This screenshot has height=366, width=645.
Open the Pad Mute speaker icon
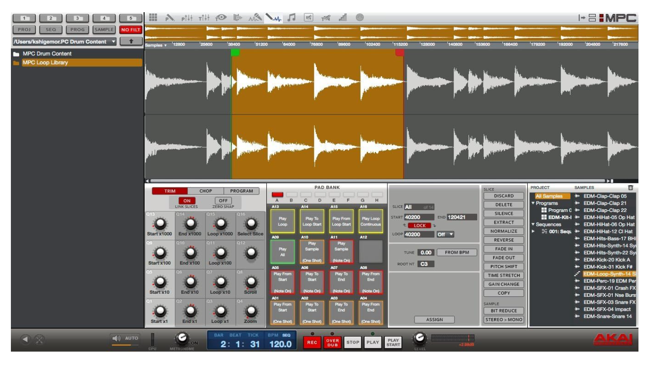[x=309, y=17]
